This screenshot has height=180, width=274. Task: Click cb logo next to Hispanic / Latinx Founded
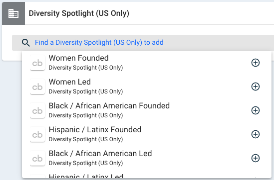tap(37, 134)
